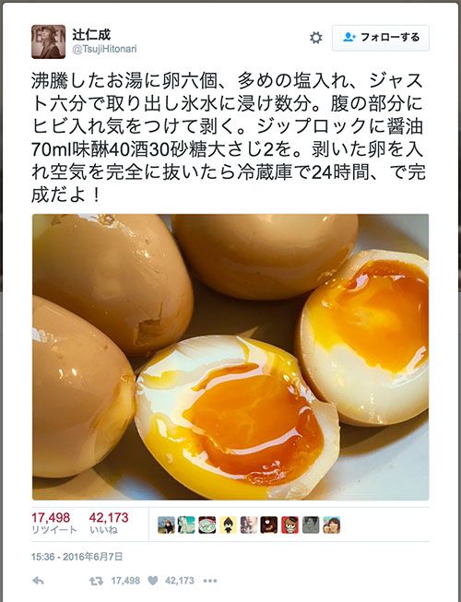Screen dimensions: 461x602
Task: Open the 15:36 - 2016年6月7日 timestamp
Action: click(x=77, y=557)
